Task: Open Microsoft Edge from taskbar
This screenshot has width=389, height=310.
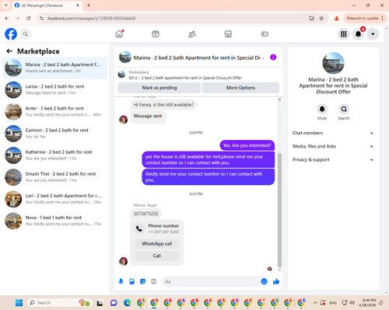Action: (127, 302)
